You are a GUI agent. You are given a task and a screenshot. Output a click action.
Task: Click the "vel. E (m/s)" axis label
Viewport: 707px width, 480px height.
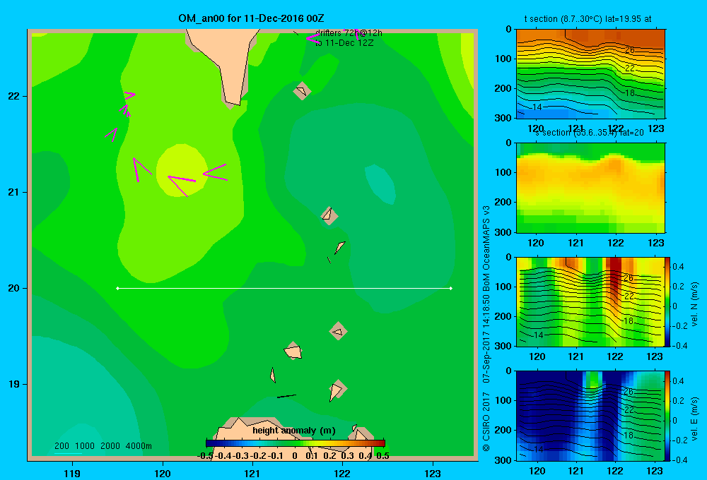pyautogui.click(x=694, y=419)
